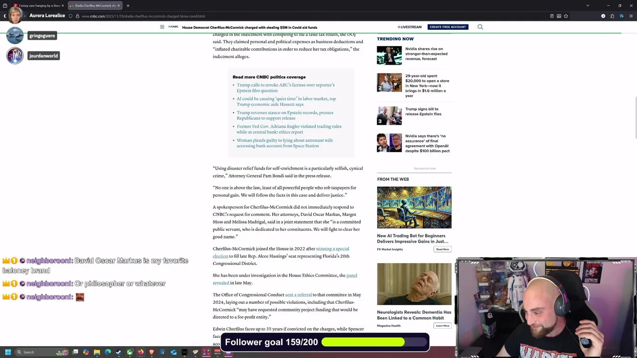Click the AI Trading Bot ad image

click(414, 207)
